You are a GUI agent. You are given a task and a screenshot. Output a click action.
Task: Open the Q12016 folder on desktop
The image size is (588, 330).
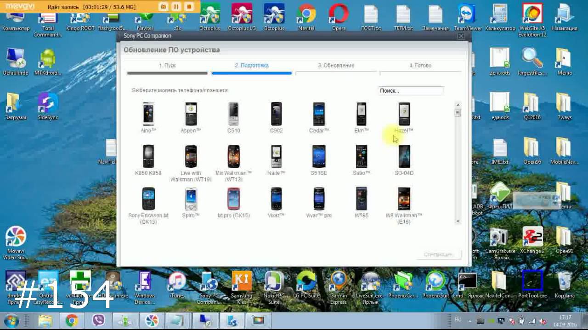pyautogui.click(x=532, y=106)
